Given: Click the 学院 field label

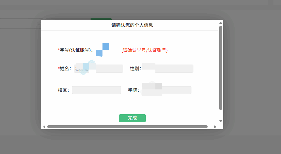Looking at the screenshot, I should tap(134, 90).
